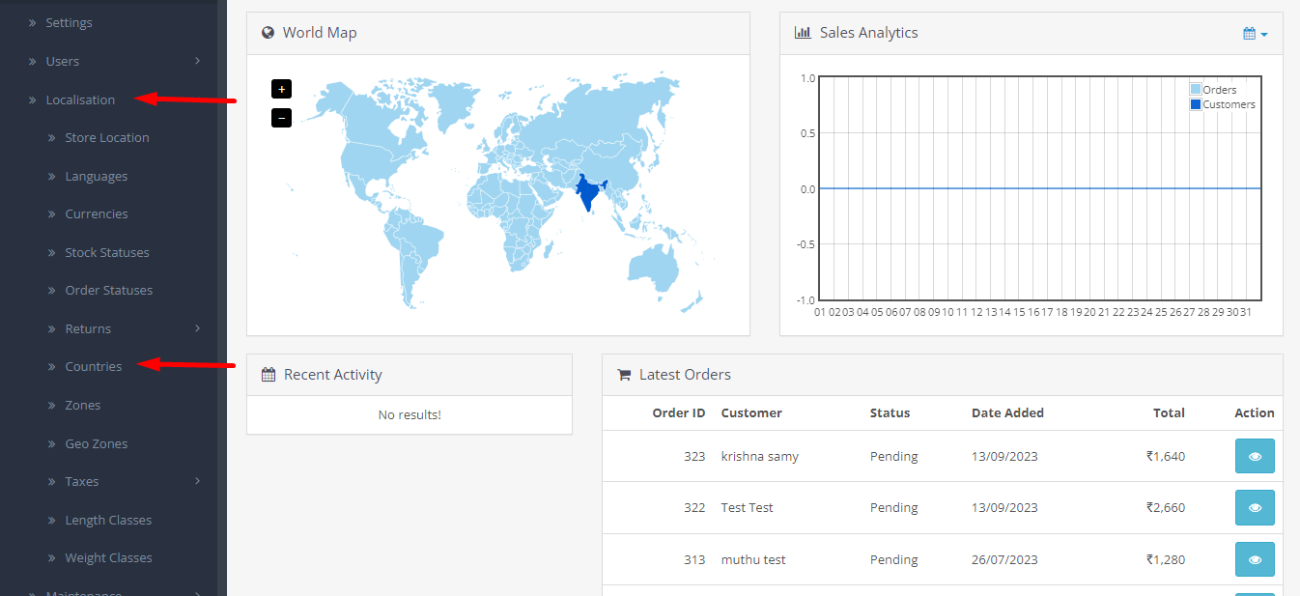Open Length Classes
Image resolution: width=1300 pixels, height=596 pixels.
tap(108, 520)
